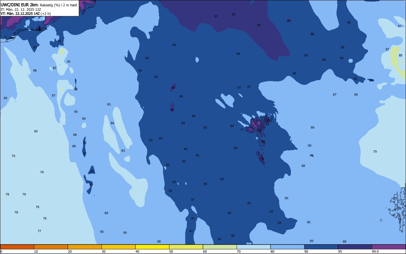Click the 80–90 sky blue legend swatch
This screenshot has height=254, width=406.
click(x=287, y=247)
